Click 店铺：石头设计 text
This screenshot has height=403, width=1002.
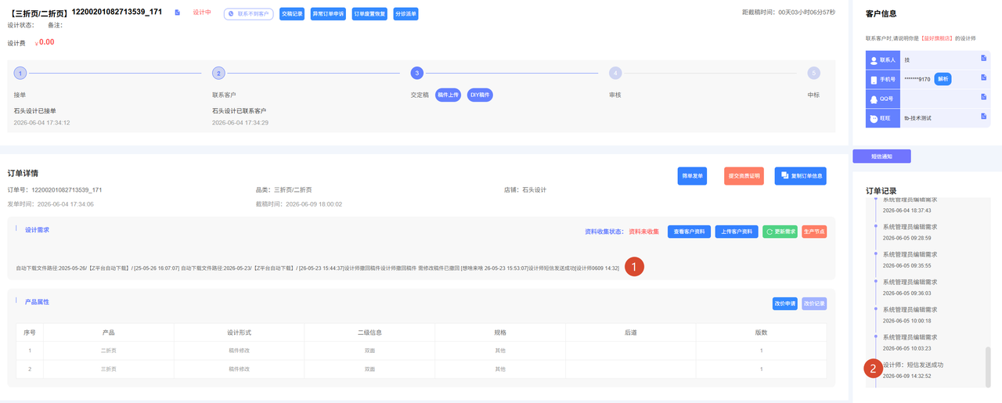click(x=525, y=190)
